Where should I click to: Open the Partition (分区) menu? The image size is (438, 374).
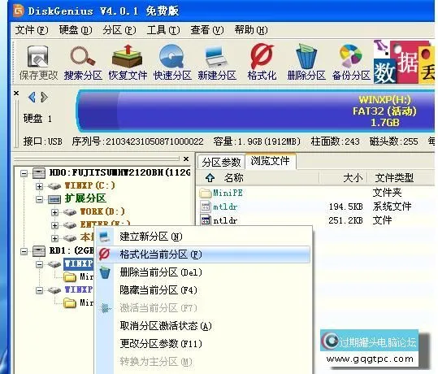[x=119, y=29]
